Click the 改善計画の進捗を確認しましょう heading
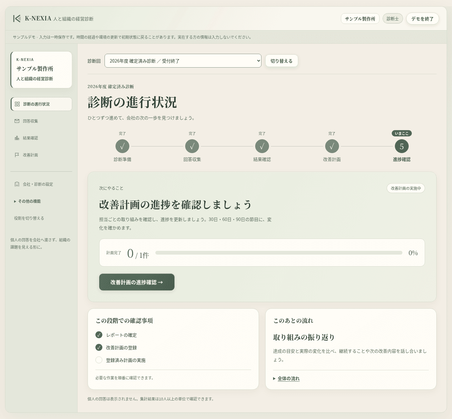Image resolution: width=452 pixels, height=419 pixels. (x=175, y=205)
